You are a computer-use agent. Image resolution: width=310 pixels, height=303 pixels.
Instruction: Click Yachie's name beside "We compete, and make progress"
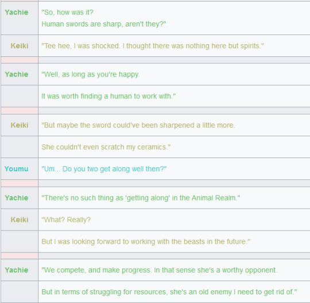17,270
